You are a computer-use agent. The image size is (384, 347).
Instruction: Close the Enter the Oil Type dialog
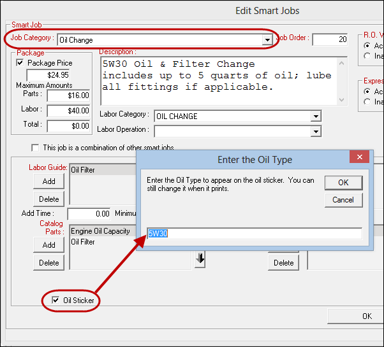coord(360,158)
